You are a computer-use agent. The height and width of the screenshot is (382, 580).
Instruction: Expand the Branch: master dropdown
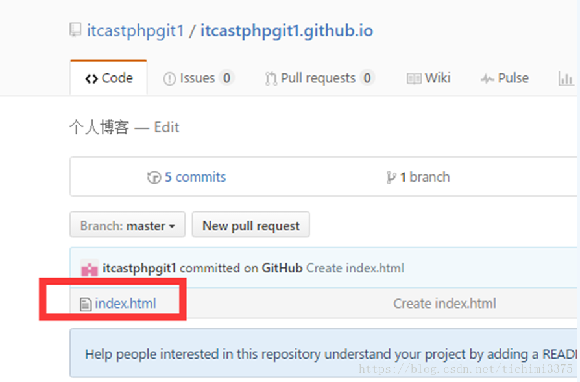point(127,225)
